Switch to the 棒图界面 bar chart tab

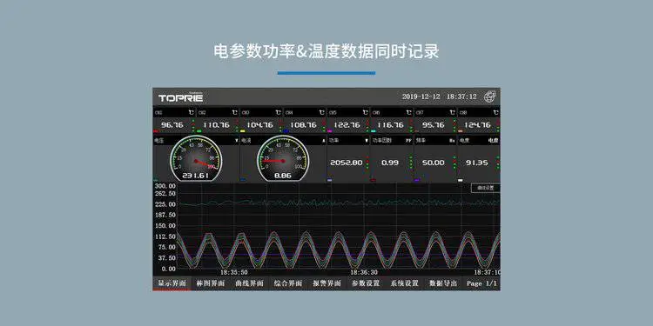(x=211, y=283)
